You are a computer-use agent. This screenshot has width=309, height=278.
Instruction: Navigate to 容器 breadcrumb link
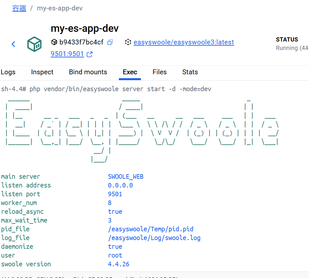19,8
